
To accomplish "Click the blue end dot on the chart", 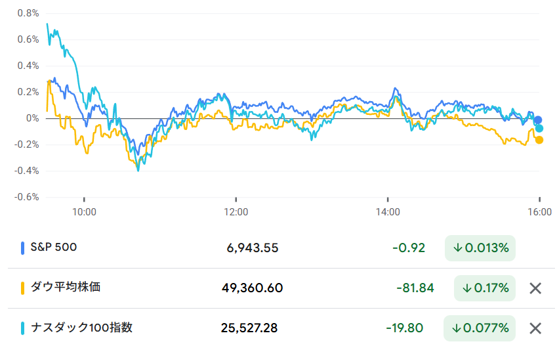I will [x=539, y=120].
